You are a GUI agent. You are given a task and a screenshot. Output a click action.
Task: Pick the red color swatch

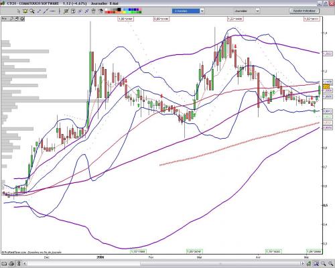click(x=109, y=12)
